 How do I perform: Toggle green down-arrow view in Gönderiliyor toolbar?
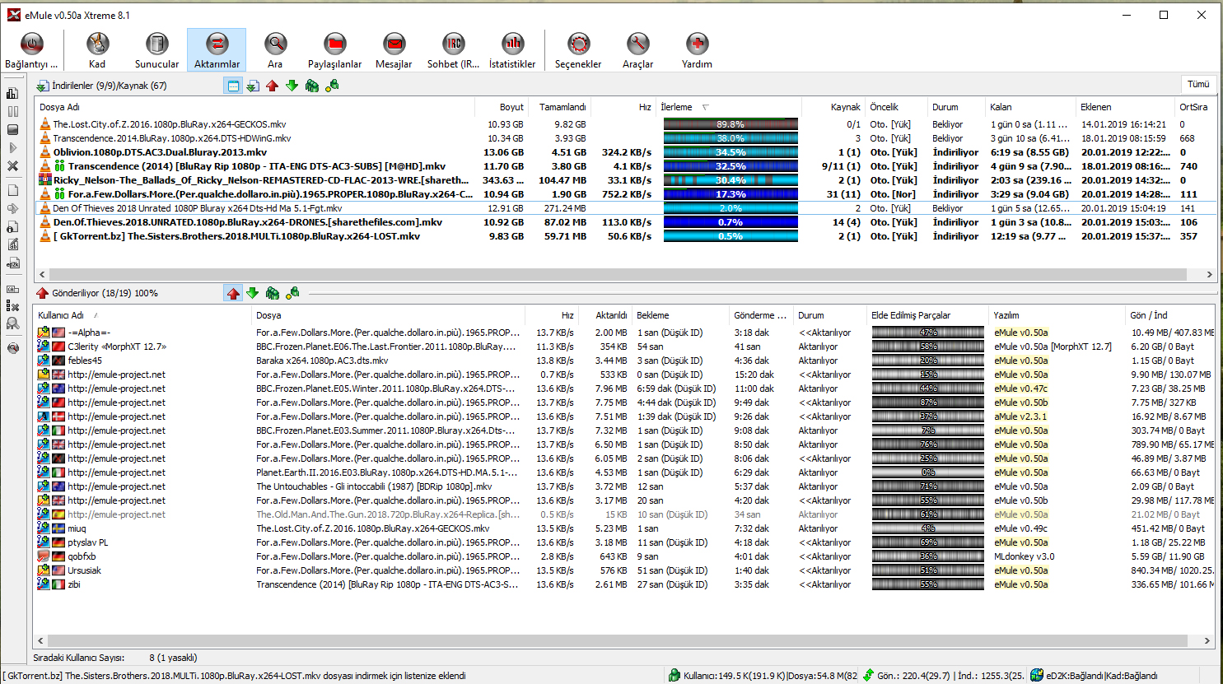point(253,293)
